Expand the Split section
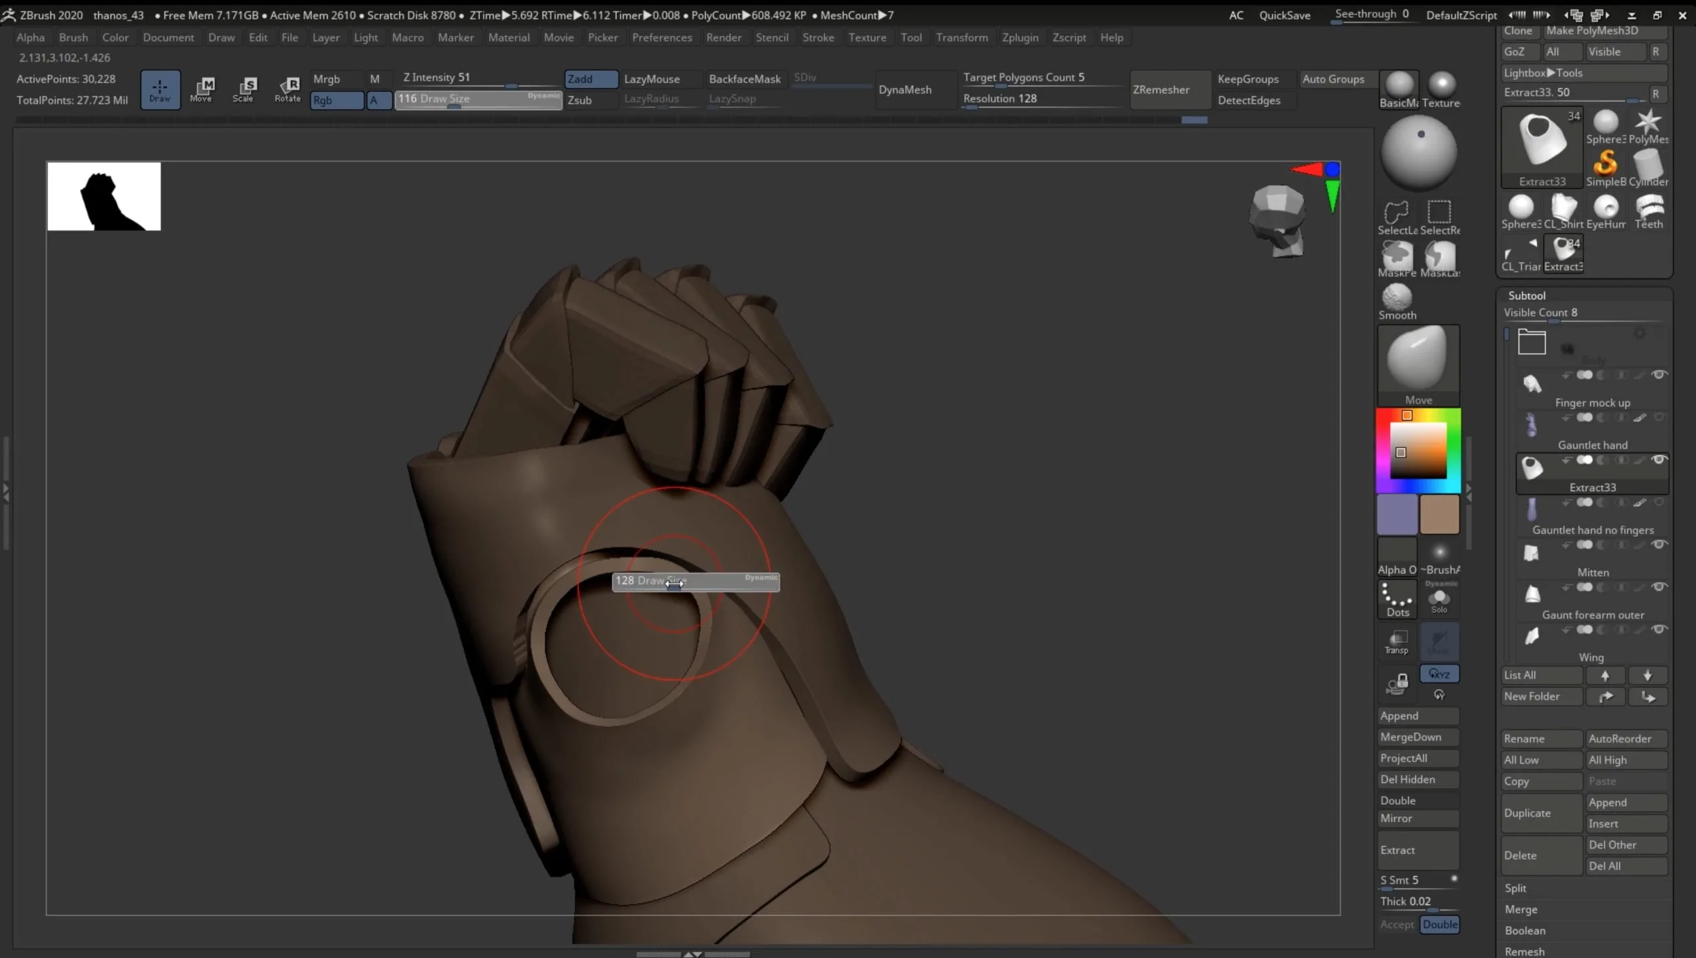The image size is (1696, 958). (1515, 888)
